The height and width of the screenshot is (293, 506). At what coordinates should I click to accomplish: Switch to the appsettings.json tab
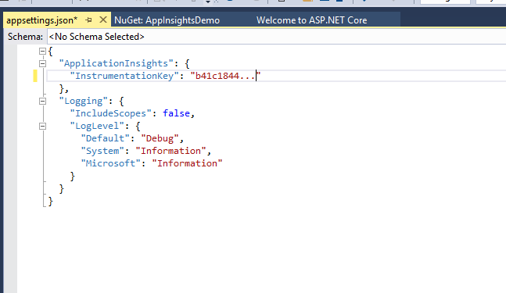point(42,20)
